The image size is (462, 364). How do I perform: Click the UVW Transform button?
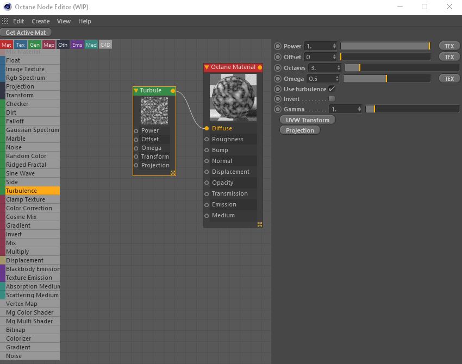tap(307, 120)
